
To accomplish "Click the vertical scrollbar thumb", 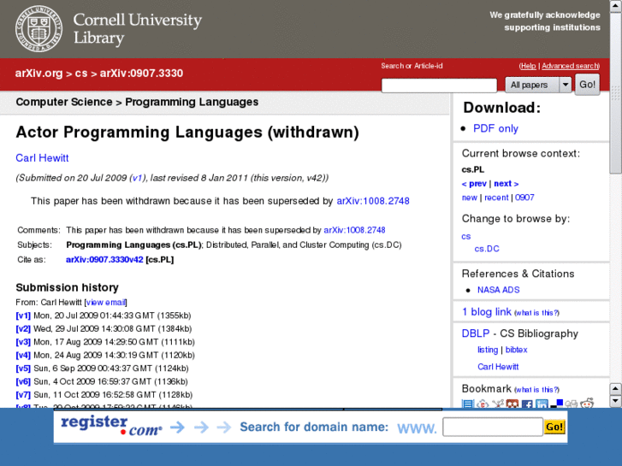I will pos(616,93).
